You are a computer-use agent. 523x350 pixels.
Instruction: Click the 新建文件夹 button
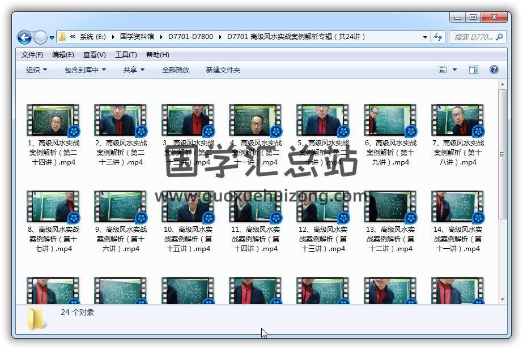(223, 70)
